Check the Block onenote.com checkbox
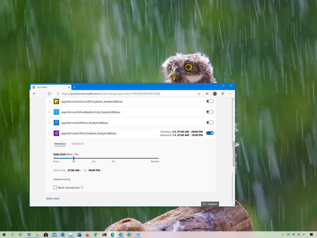This screenshot has height=238, width=317. [x=55, y=187]
